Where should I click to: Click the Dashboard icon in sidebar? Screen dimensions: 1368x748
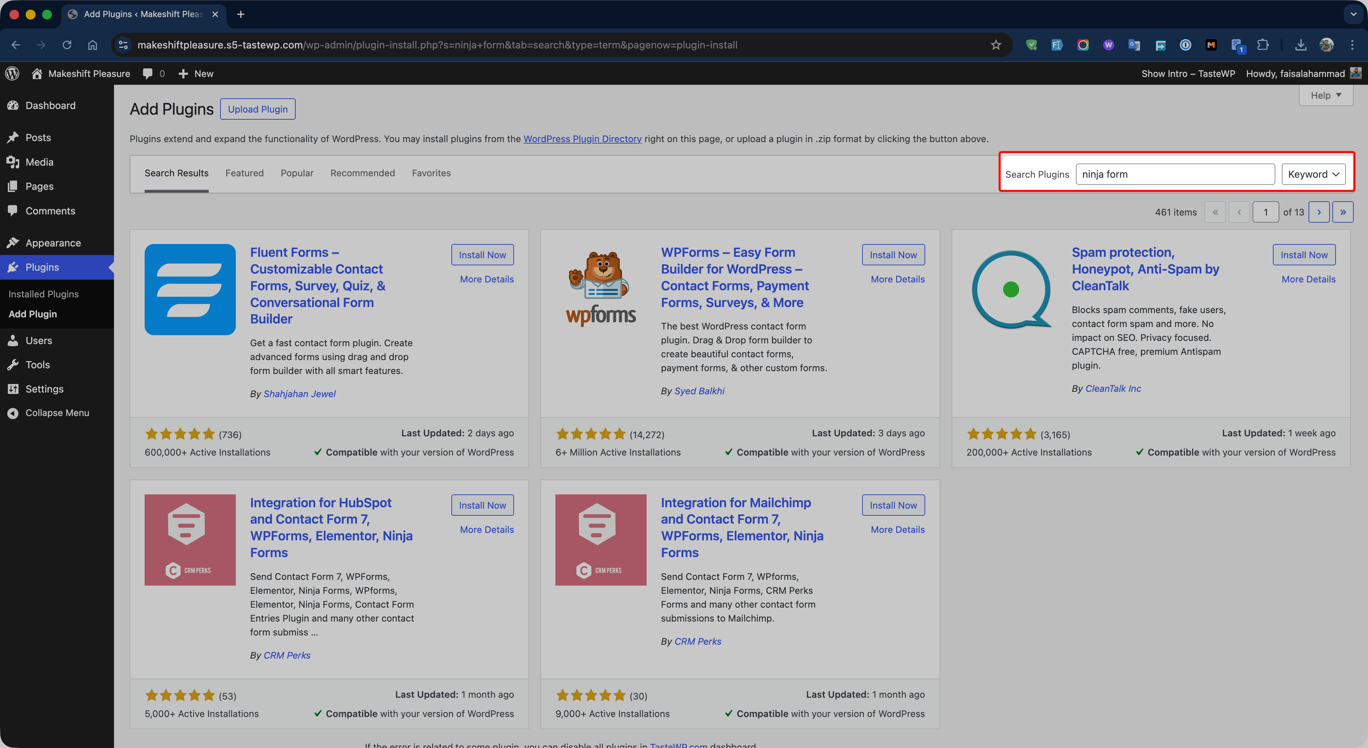click(x=13, y=106)
